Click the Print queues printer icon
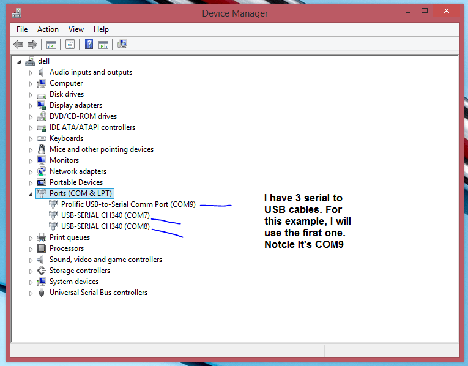 pyautogui.click(x=42, y=237)
